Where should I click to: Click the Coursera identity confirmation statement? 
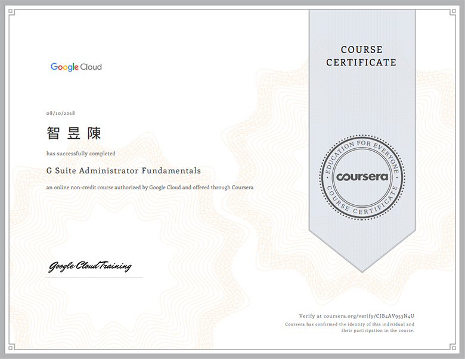tap(349, 327)
